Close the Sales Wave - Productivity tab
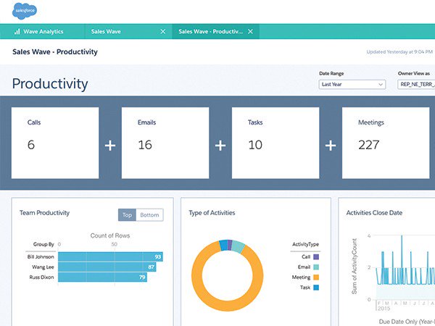Screen dimensions: 435x326 click(x=250, y=31)
